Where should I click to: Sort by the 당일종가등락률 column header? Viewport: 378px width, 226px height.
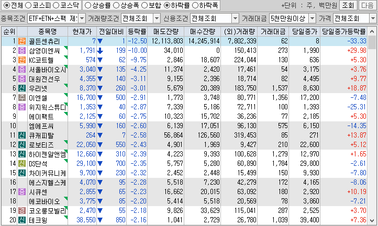click(344, 31)
